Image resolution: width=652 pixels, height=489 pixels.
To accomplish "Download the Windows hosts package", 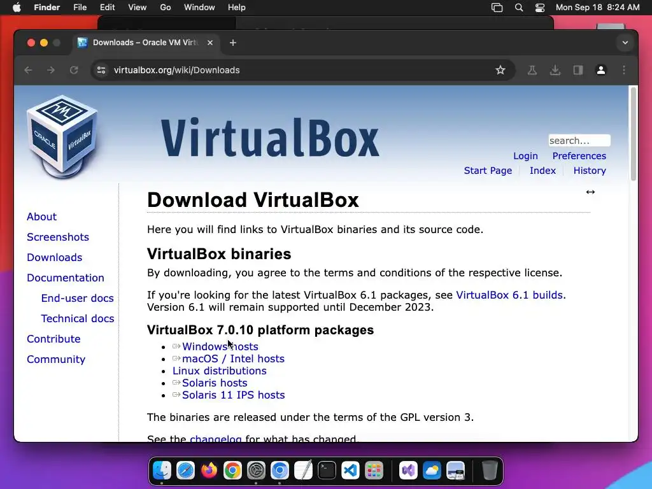I will pyautogui.click(x=220, y=346).
